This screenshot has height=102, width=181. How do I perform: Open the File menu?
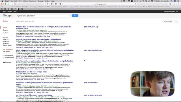click(12, 1)
